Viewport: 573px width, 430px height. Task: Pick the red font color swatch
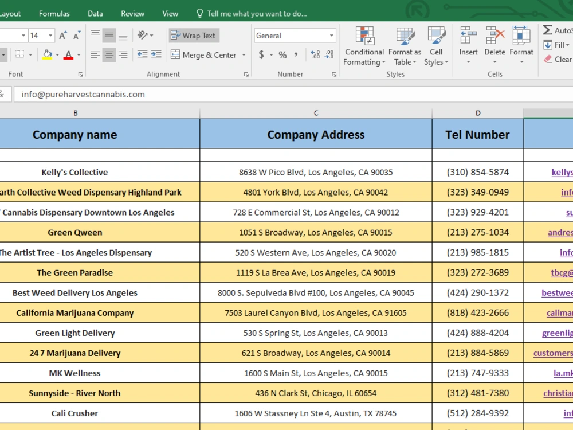68,55
